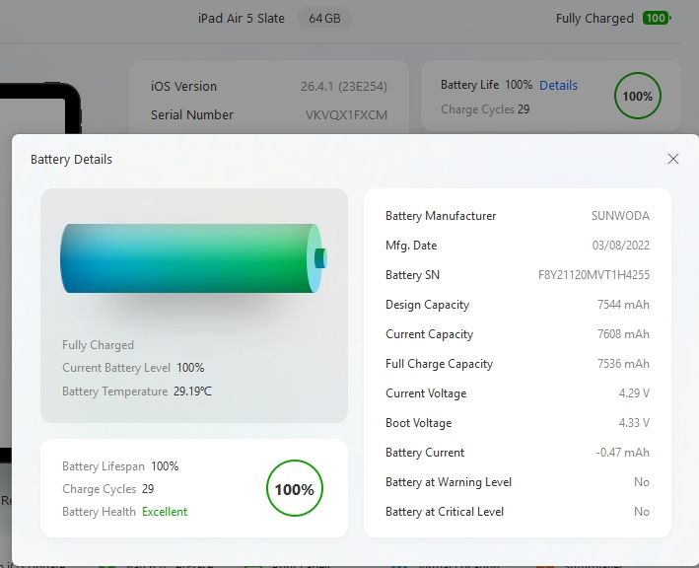Select the '7608 mAh' current capacity value
699x568 pixels.
(x=623, y=334)
